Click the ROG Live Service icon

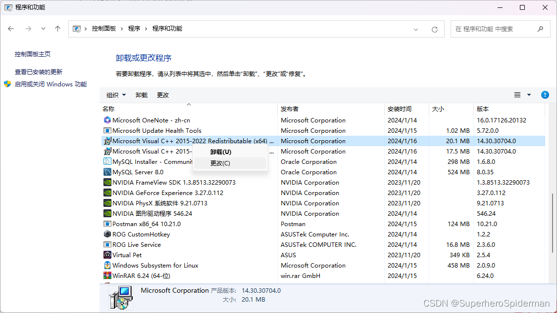click(x=107, y=245)
